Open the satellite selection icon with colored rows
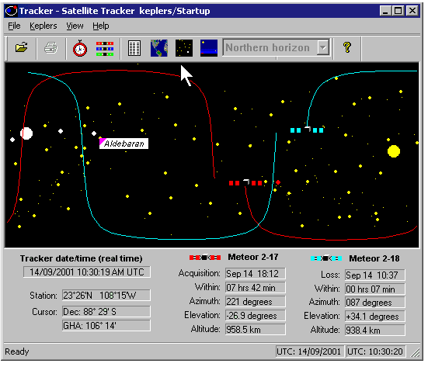428x367 pixels. click(x=105, y=49)
